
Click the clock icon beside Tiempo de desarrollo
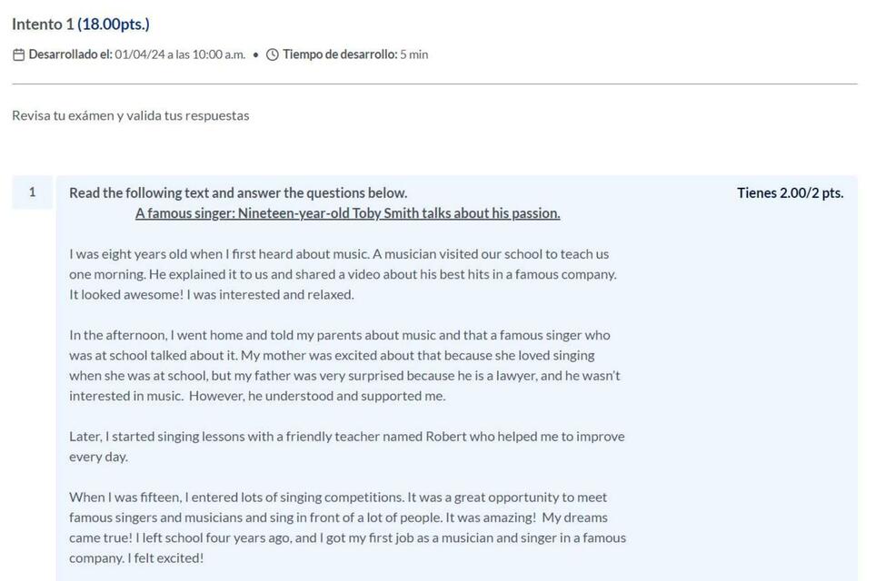(272, 54)
